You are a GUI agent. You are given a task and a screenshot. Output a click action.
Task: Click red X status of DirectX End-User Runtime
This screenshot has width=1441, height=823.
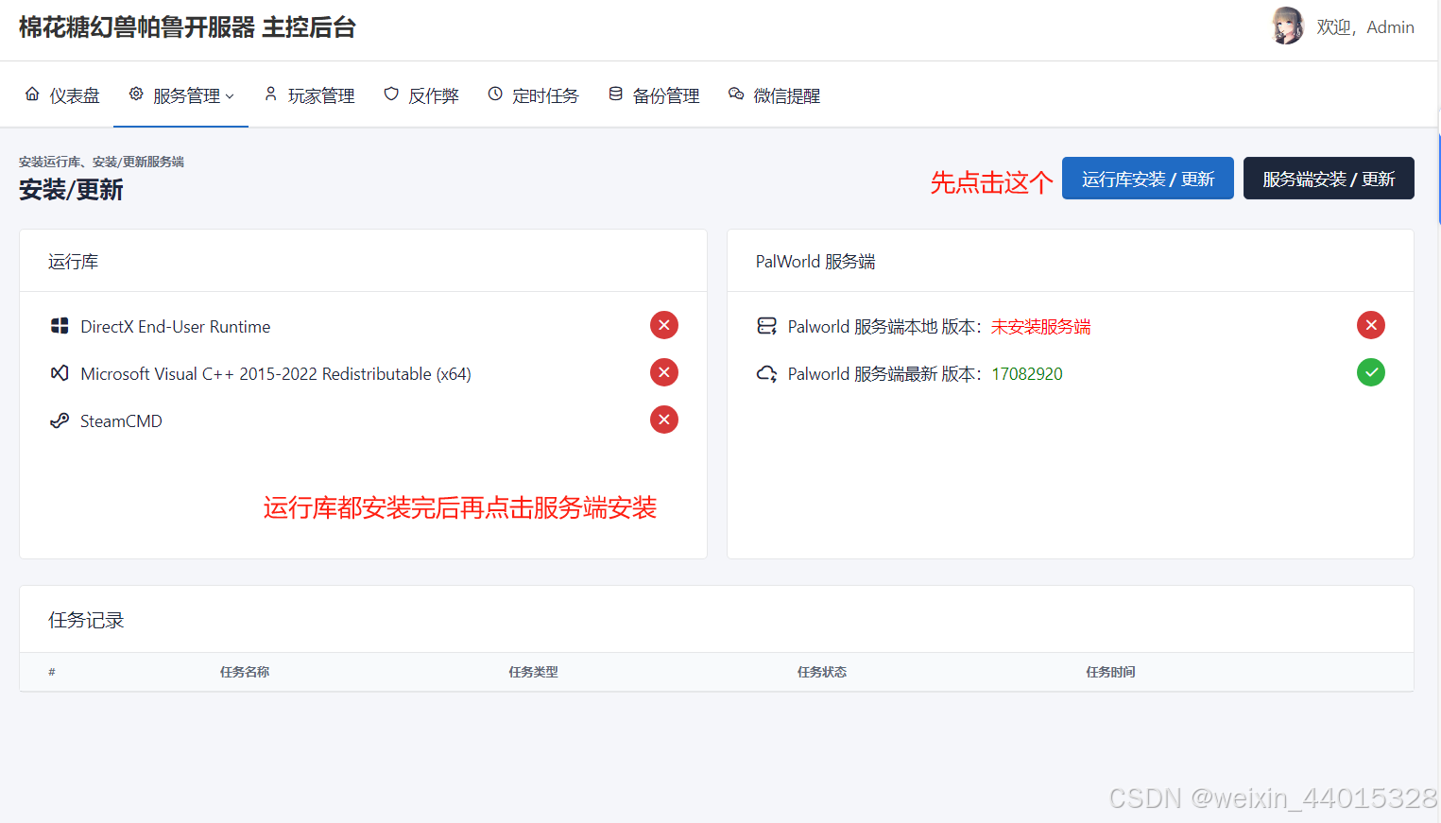pos(664,325)
